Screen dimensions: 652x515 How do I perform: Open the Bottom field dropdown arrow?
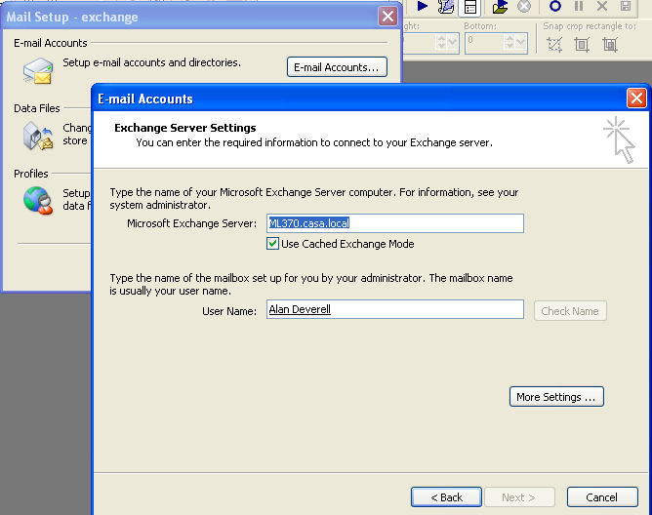520,42
